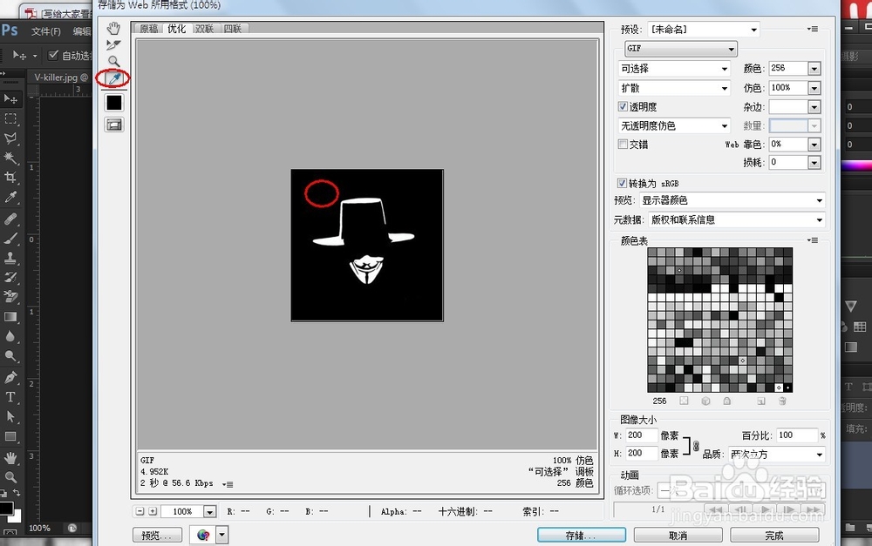Open the 预览 显示器颜色 dropdown
Image resolution: width=872 pixels, height=546 pixels.
pos(732,200)
